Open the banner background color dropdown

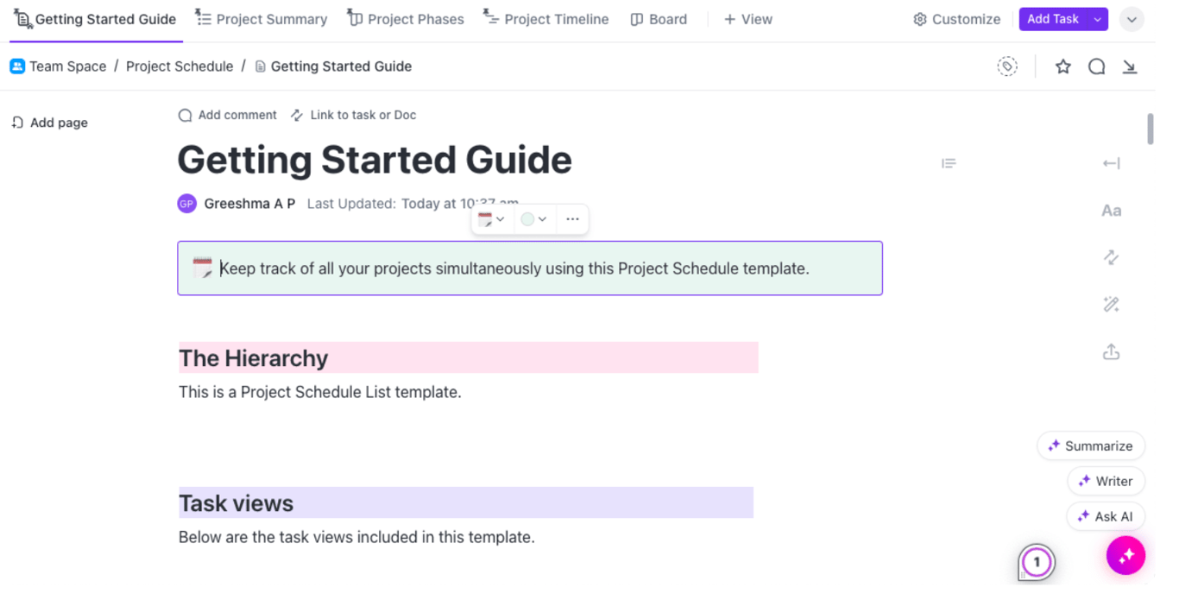(533, 219)
